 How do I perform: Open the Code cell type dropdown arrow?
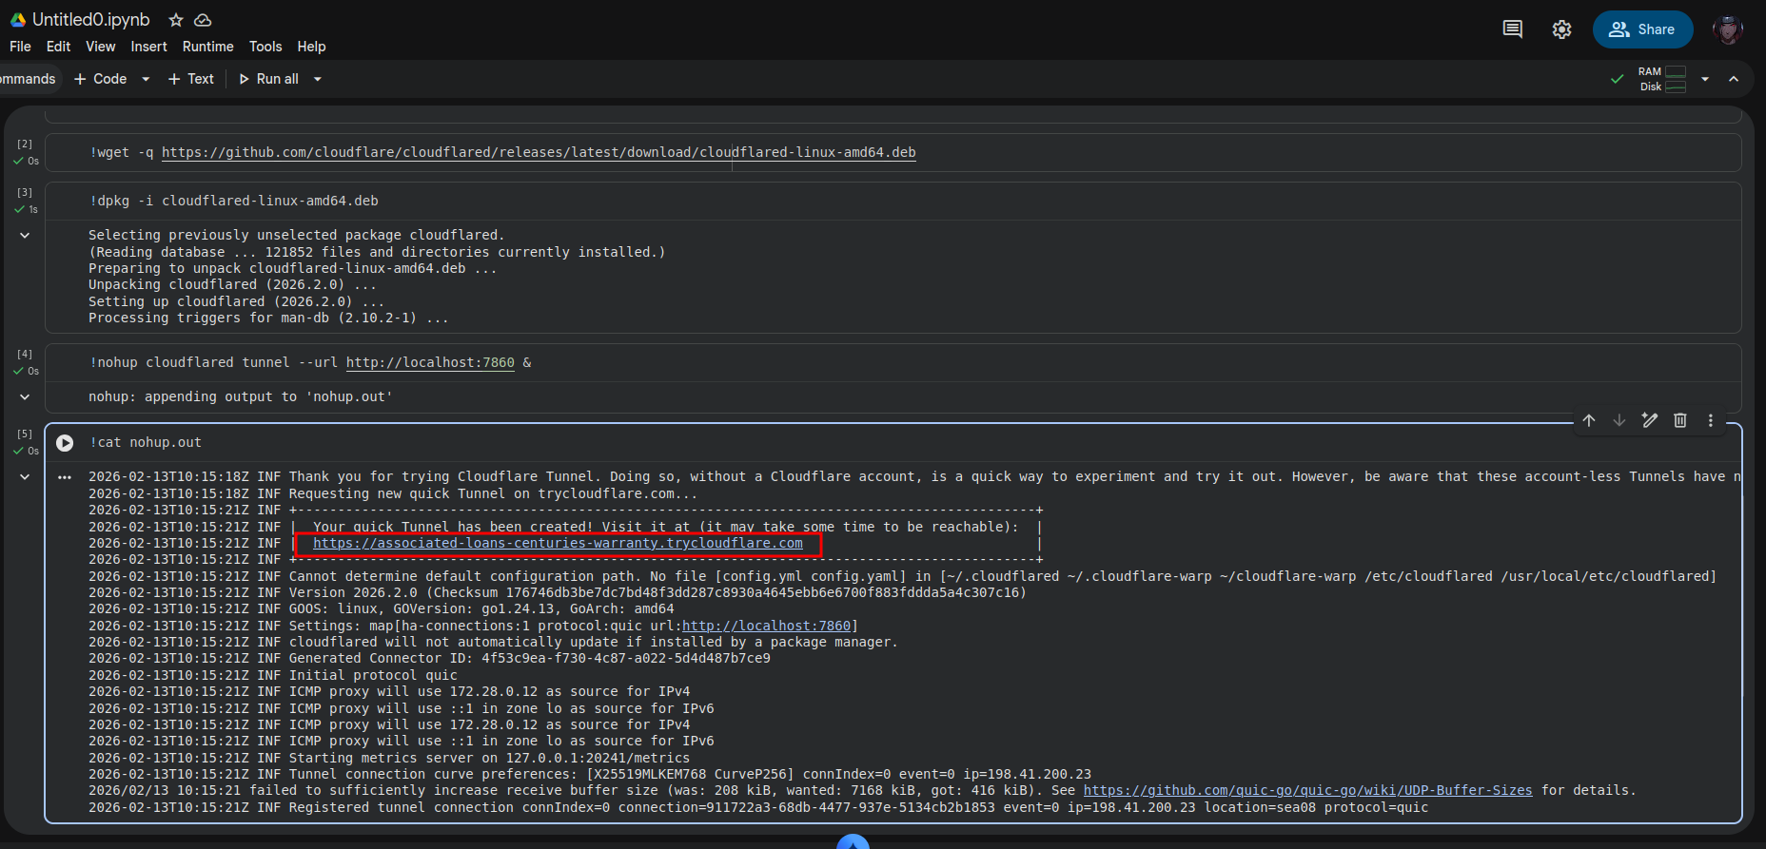point(146,79)
